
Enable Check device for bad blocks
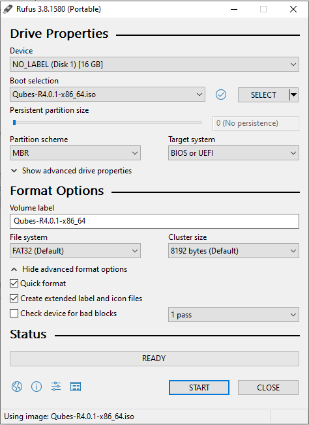click(x=14, y=314)
